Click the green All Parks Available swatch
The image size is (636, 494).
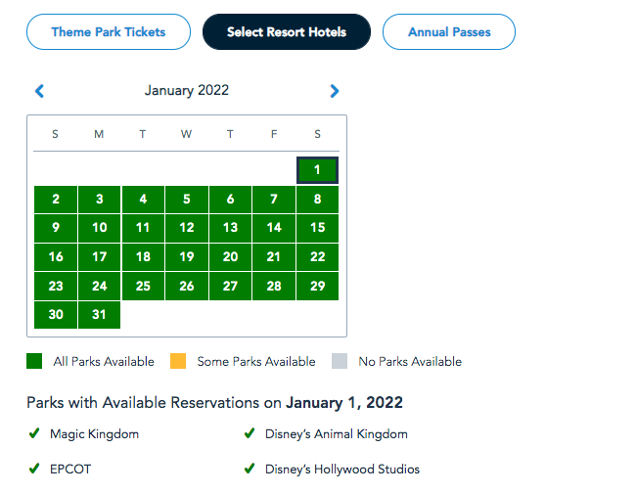point(35,361)
